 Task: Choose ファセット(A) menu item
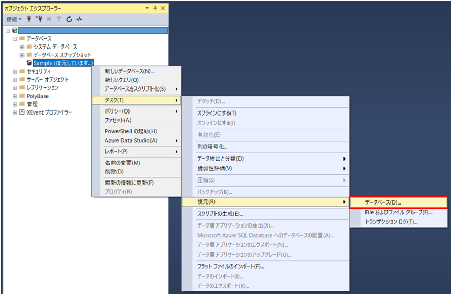coord(136,120)
